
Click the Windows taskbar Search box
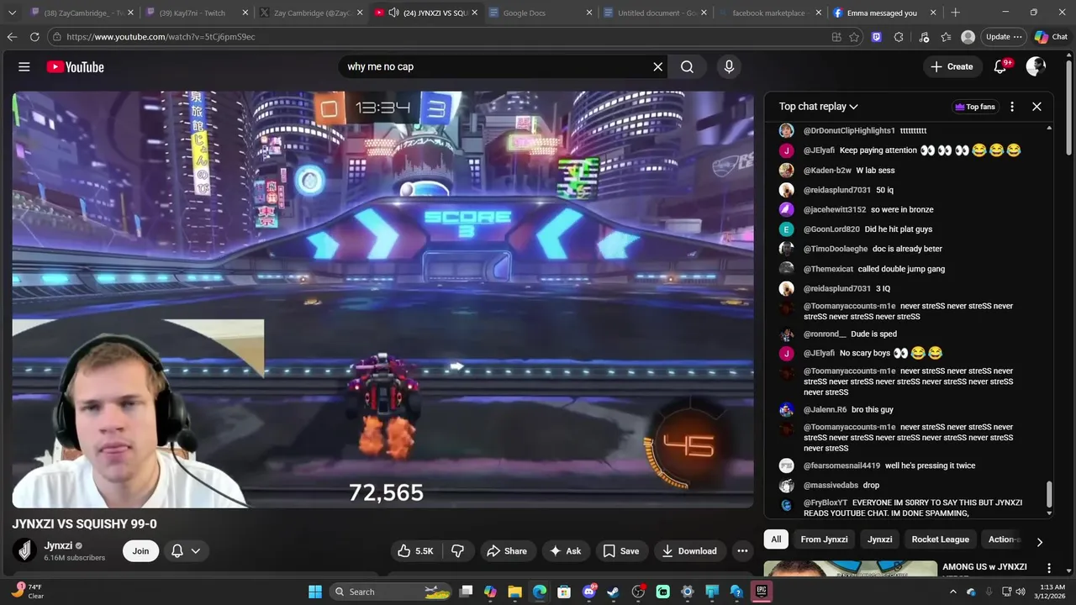pos(391,592)
